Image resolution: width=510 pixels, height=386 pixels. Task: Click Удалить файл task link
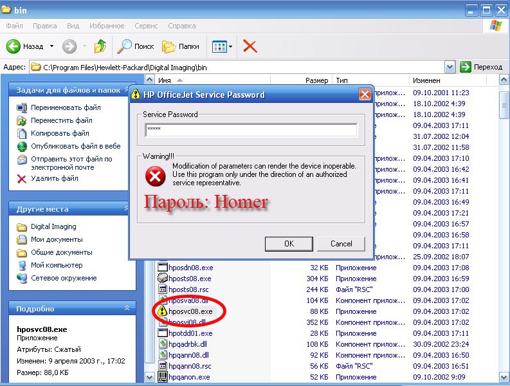tap(54, 178)
